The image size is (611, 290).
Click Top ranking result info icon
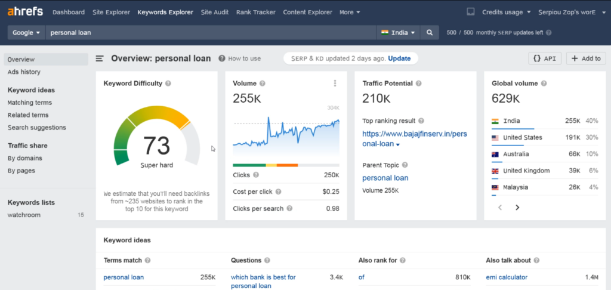pyautogui.click(x=421, y=121)
